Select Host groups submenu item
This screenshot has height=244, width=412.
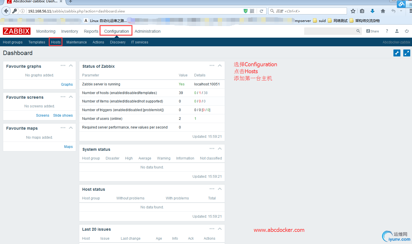(x=13, y=42)
